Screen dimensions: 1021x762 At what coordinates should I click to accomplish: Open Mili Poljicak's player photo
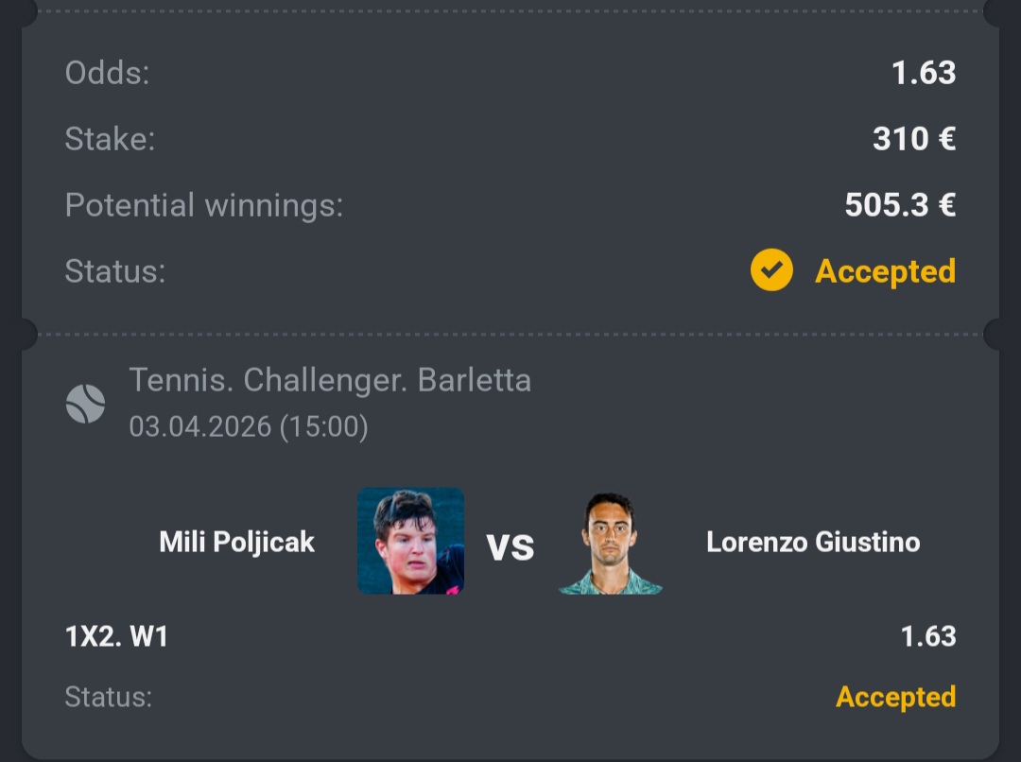(411, 541)
